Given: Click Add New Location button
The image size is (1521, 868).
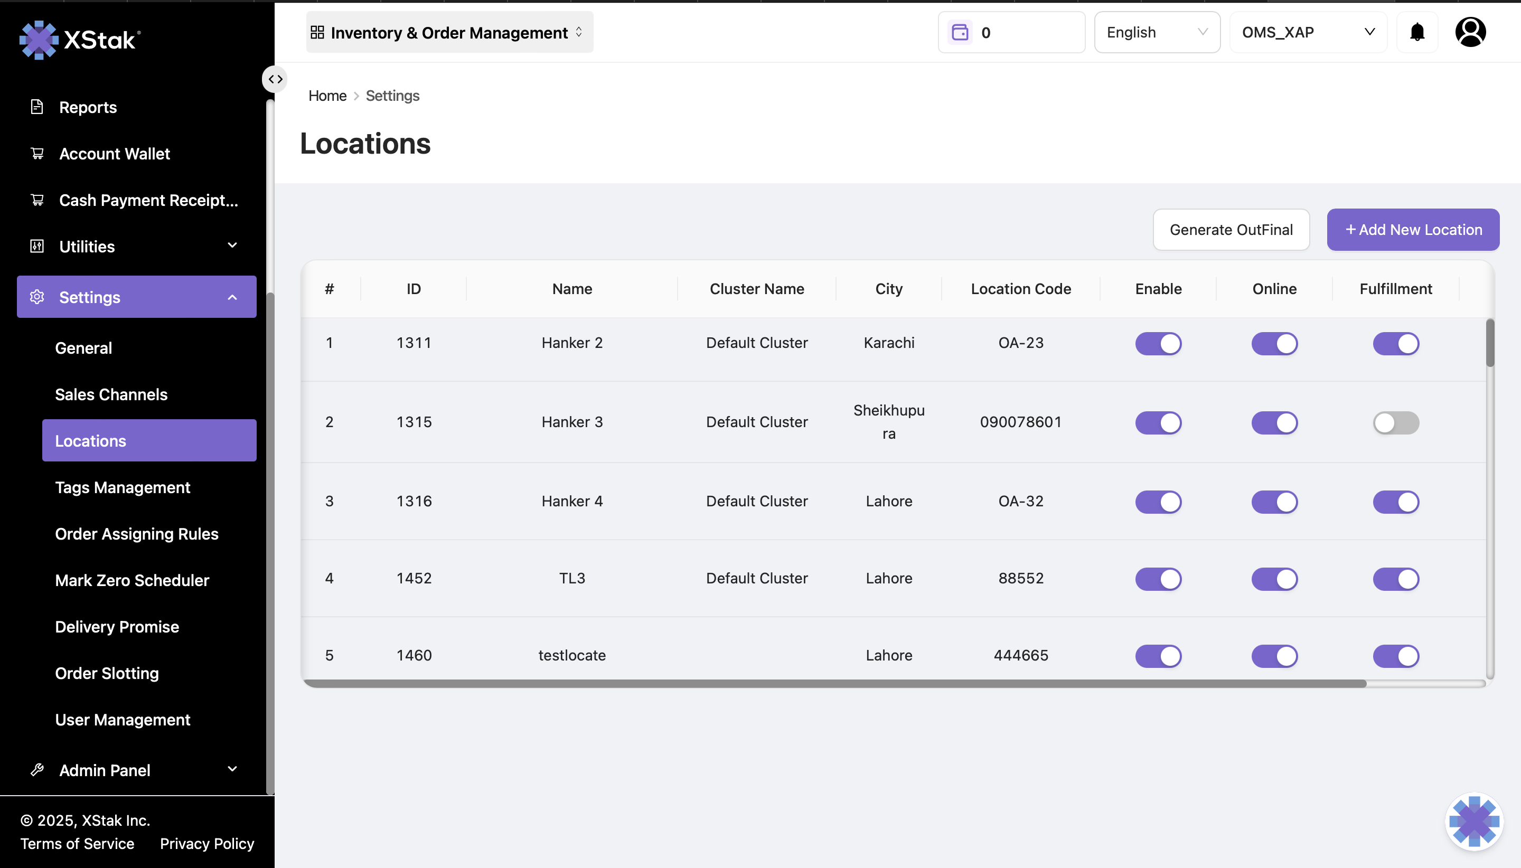Looking at the screenshot, I should pyautogui.click(x=1413, y=230).
